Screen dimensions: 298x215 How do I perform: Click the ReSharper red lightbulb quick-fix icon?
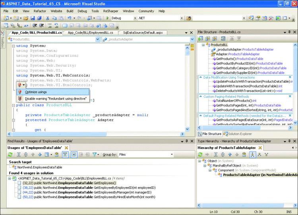click(19, 85)
